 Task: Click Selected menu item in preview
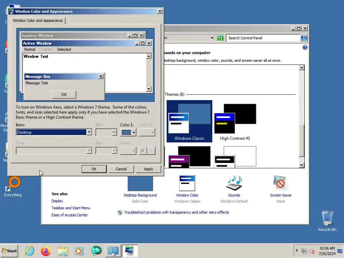pyautogui.click(x=64, y=49)
